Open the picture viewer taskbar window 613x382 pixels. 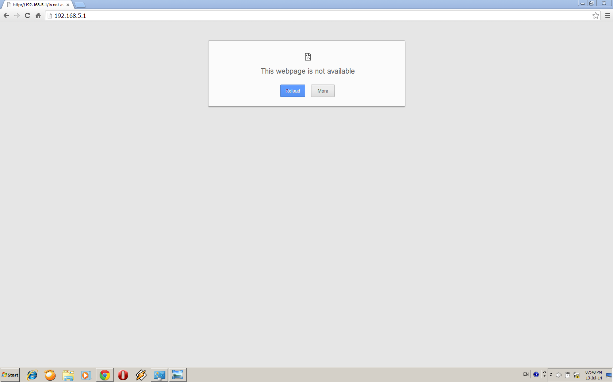[178, 375]
